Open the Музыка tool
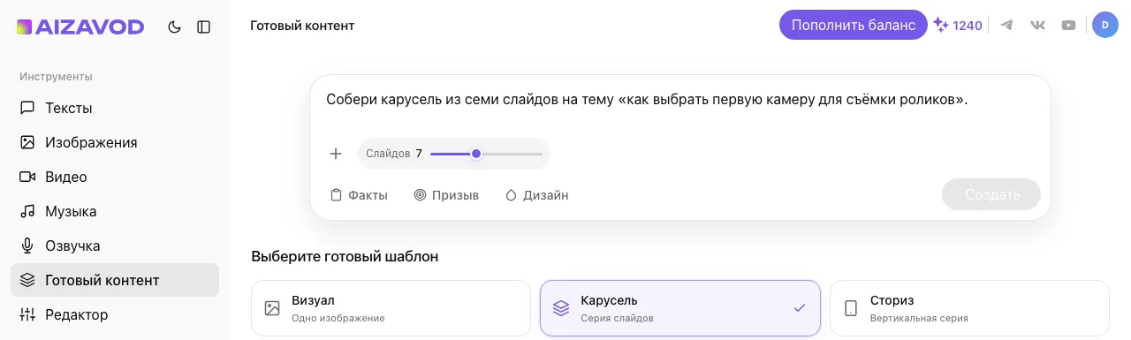The height and width of the screenshot is (340, 1131). 115,211
